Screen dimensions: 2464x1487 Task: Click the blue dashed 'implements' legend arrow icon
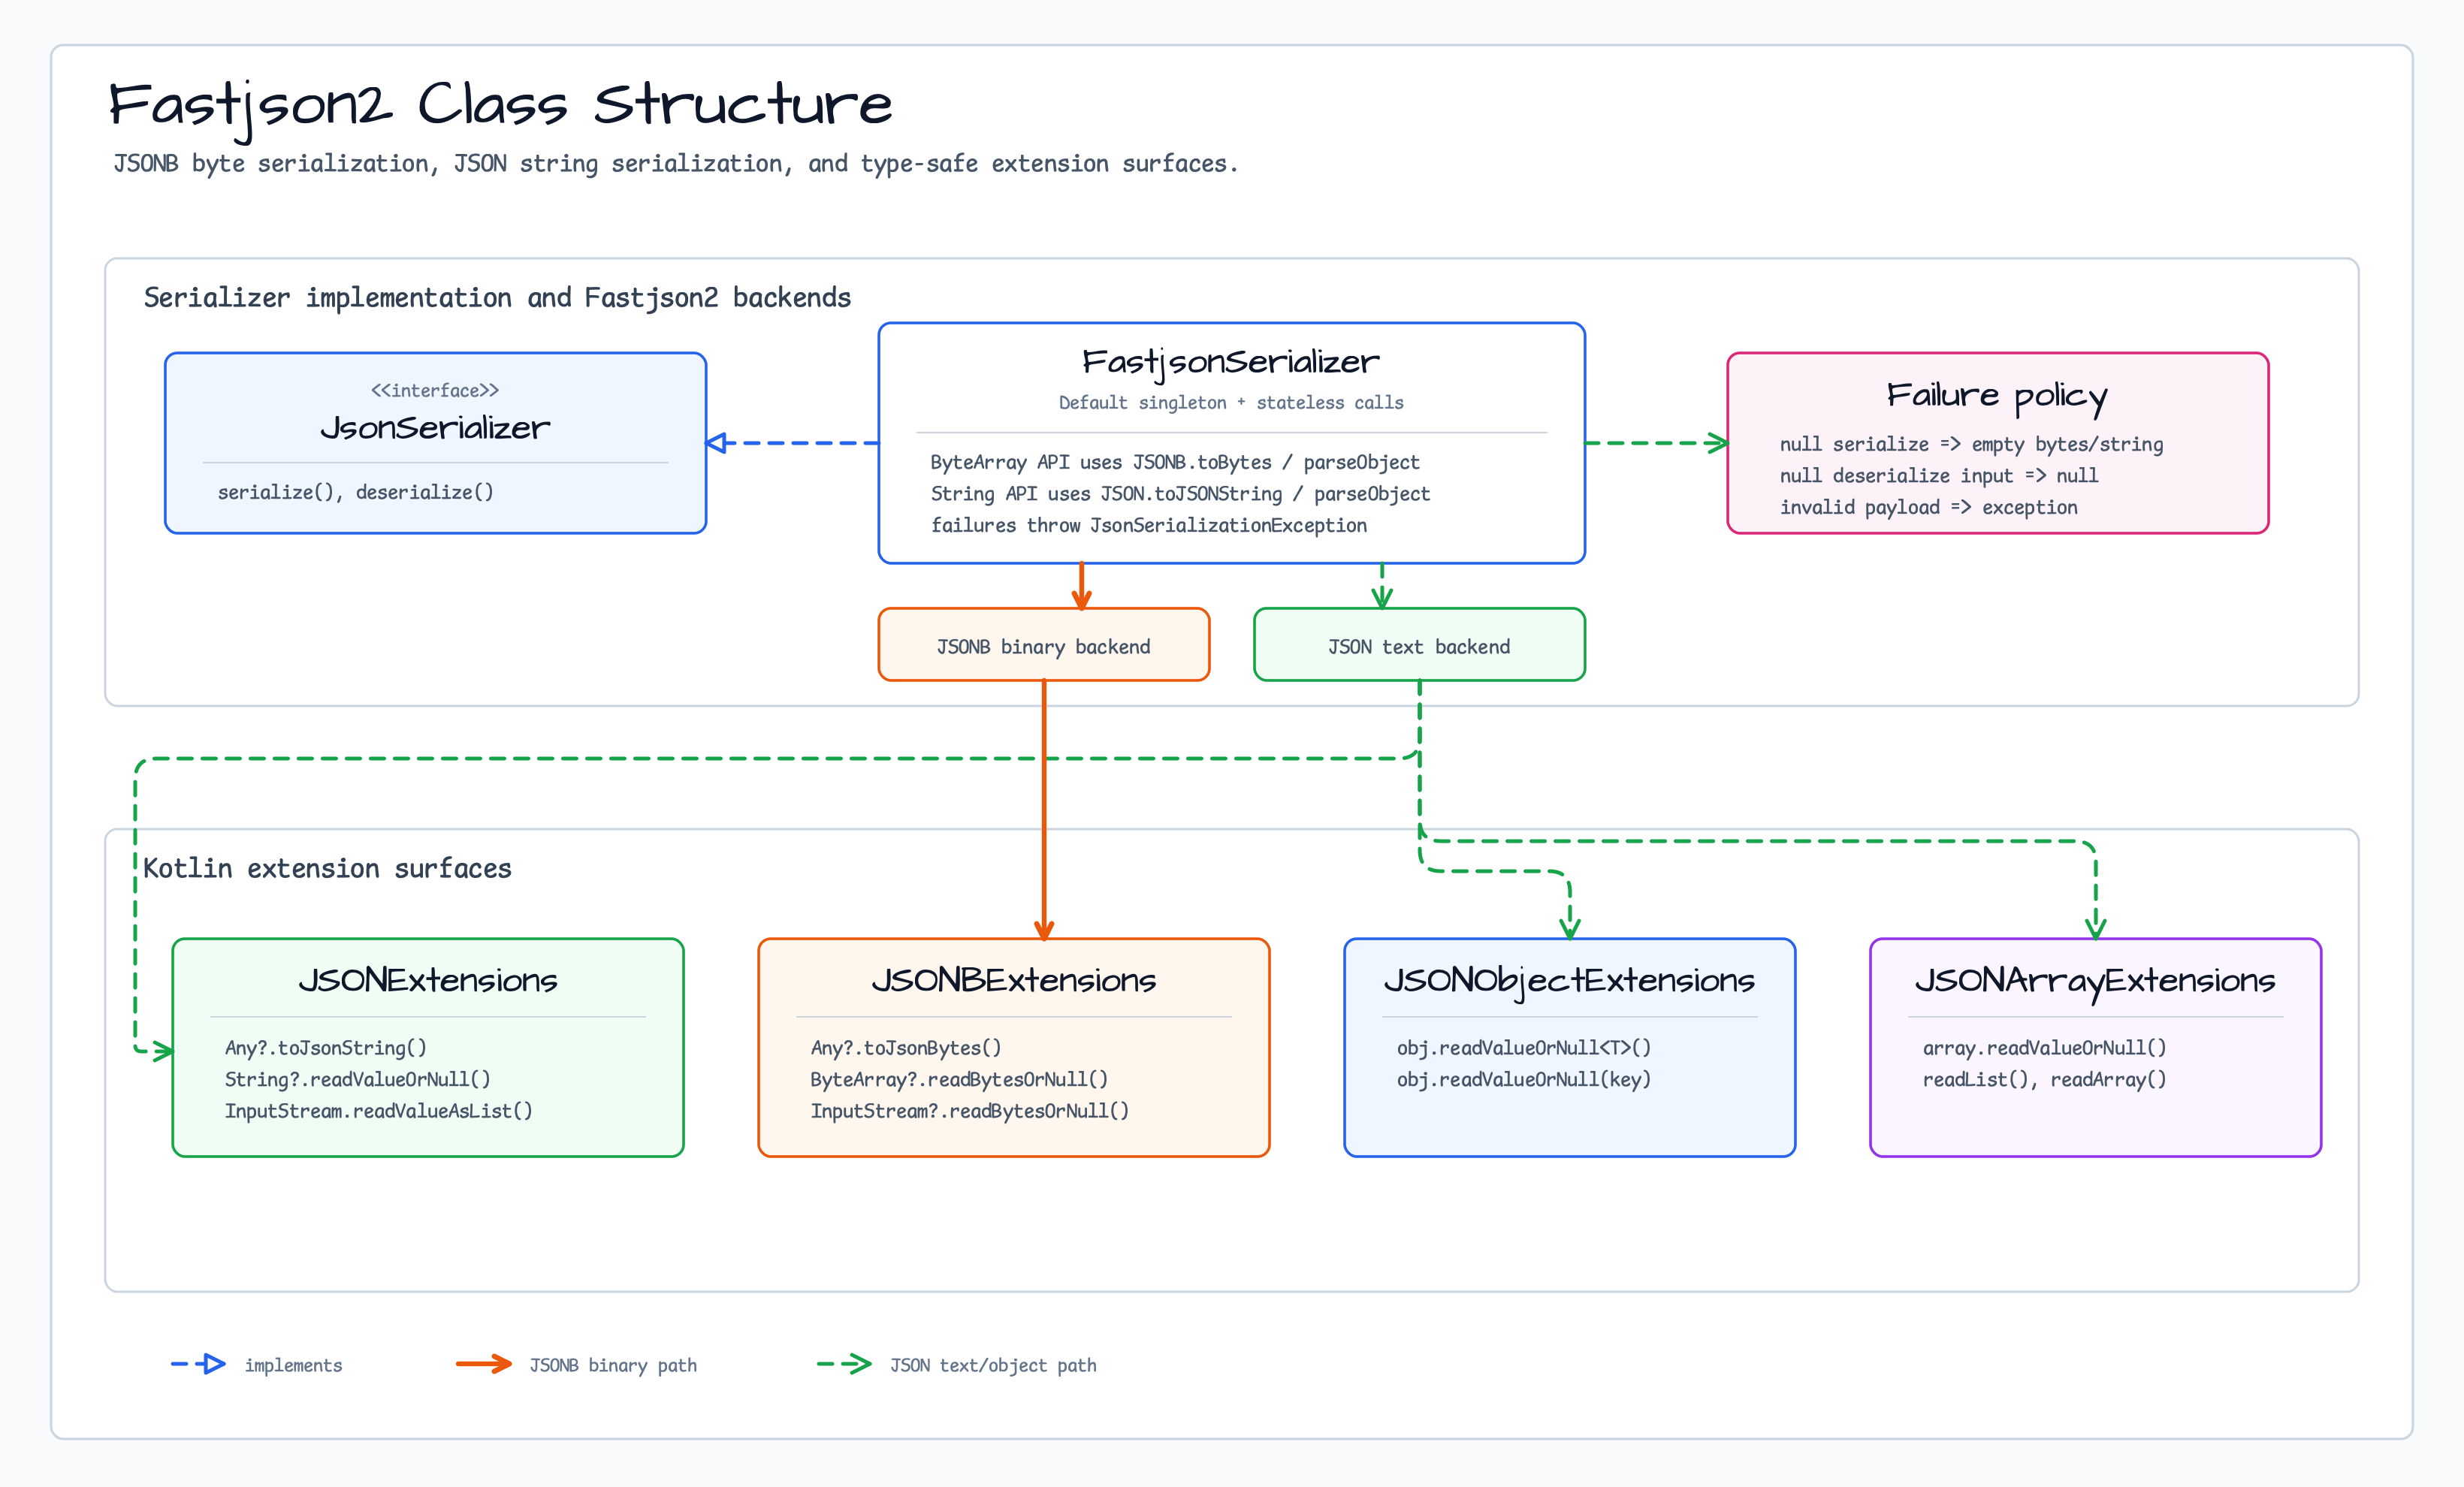click(x=198, y=1364)
